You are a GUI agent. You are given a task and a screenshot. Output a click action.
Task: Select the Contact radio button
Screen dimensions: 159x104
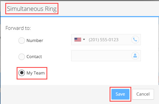click(22, 57)
